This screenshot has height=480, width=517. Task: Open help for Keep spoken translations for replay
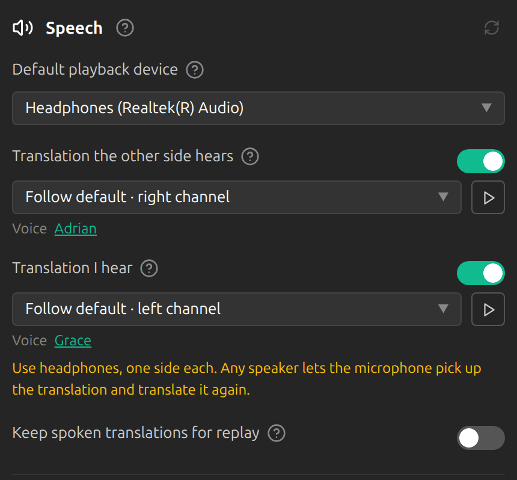click(x=277, y=433)
